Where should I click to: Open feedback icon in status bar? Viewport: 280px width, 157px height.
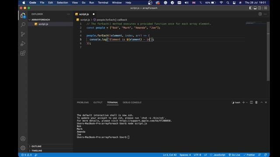tap(259, 155)
